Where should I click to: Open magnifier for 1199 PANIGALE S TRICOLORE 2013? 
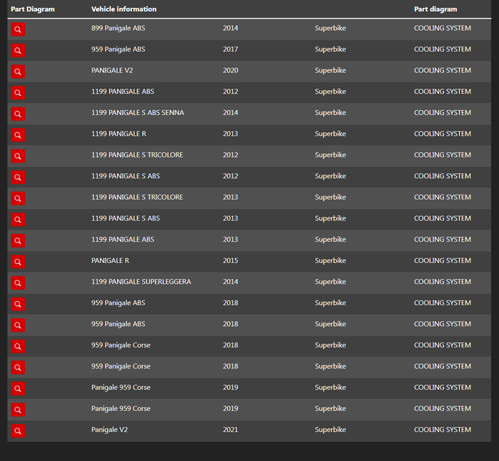18,198
